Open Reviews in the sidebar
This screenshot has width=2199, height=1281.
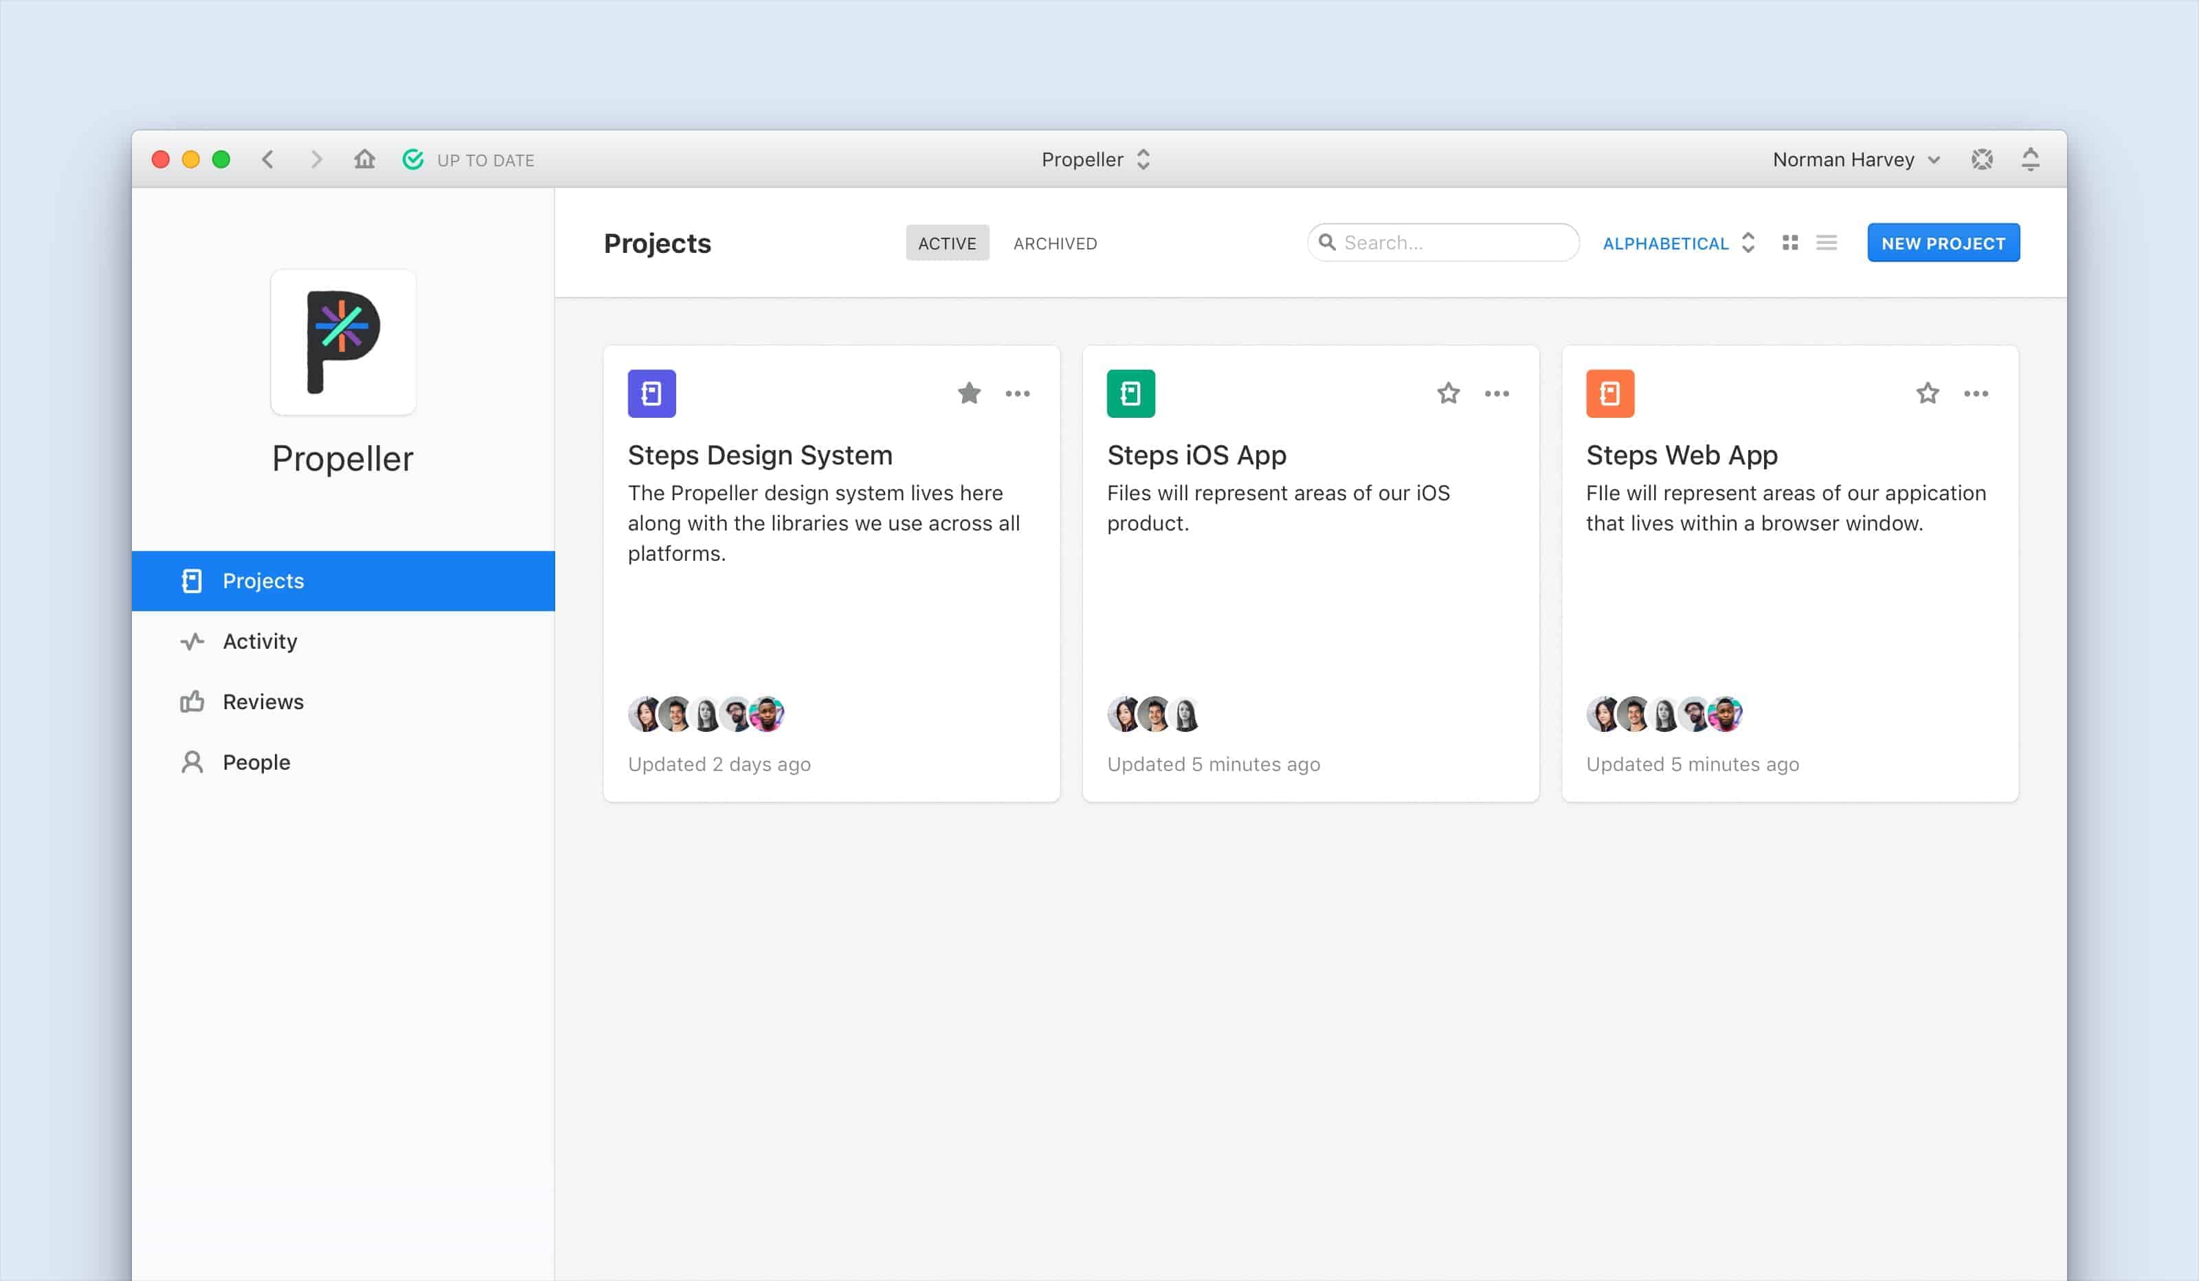(343, 702)
